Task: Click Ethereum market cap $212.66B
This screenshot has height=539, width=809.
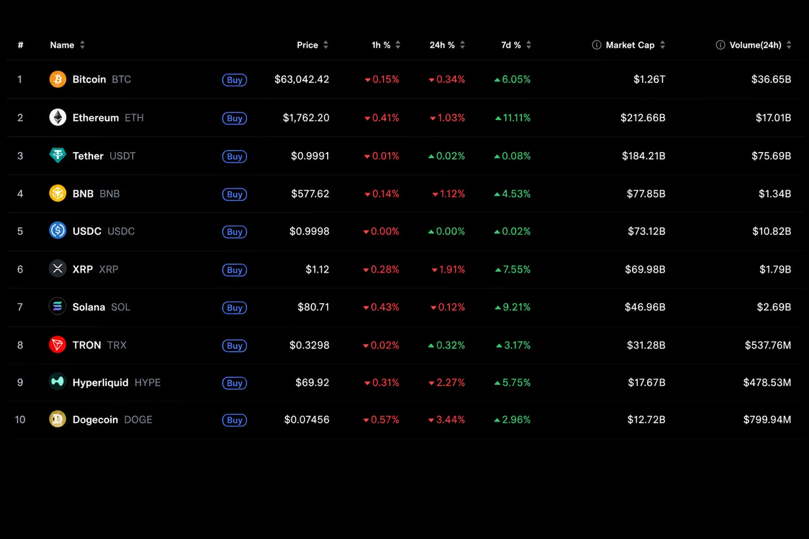Action: coord(643,117)
